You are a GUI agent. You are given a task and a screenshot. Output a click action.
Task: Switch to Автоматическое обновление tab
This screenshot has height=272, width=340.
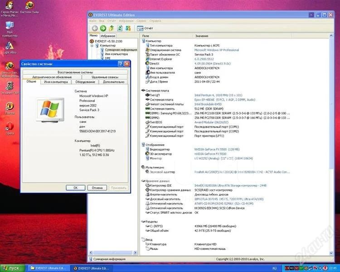52,77
